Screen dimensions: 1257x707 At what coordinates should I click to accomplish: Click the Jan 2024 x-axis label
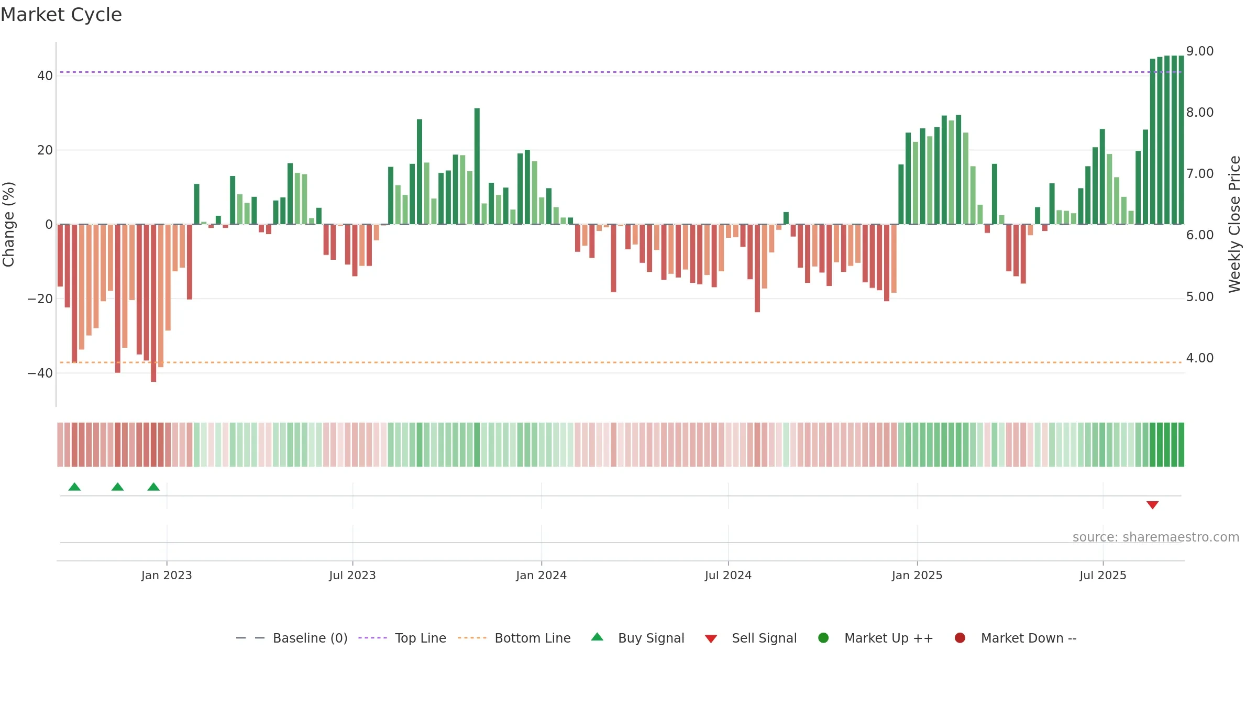pyautogui.click(x=541, y=575)
